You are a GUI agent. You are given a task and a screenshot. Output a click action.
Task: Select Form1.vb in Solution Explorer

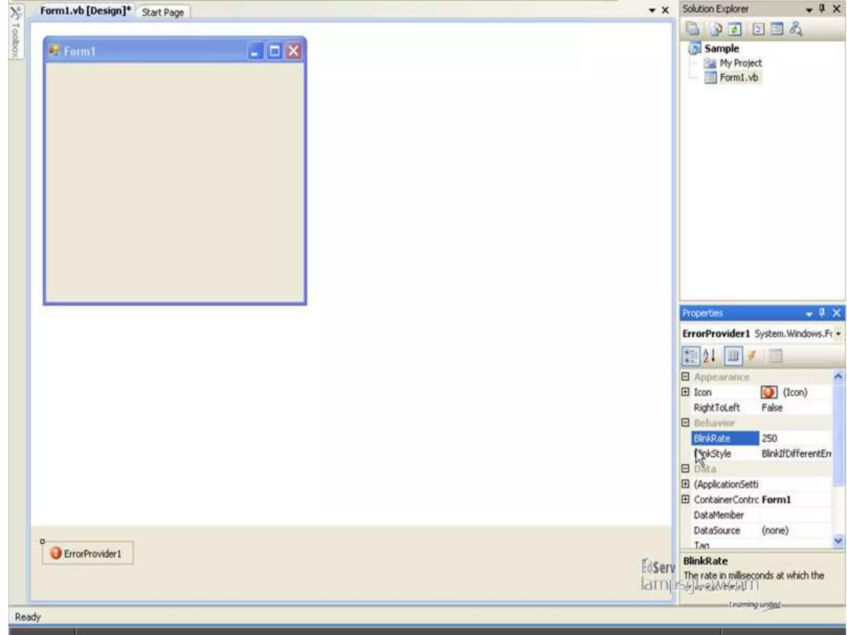point(739,78)
